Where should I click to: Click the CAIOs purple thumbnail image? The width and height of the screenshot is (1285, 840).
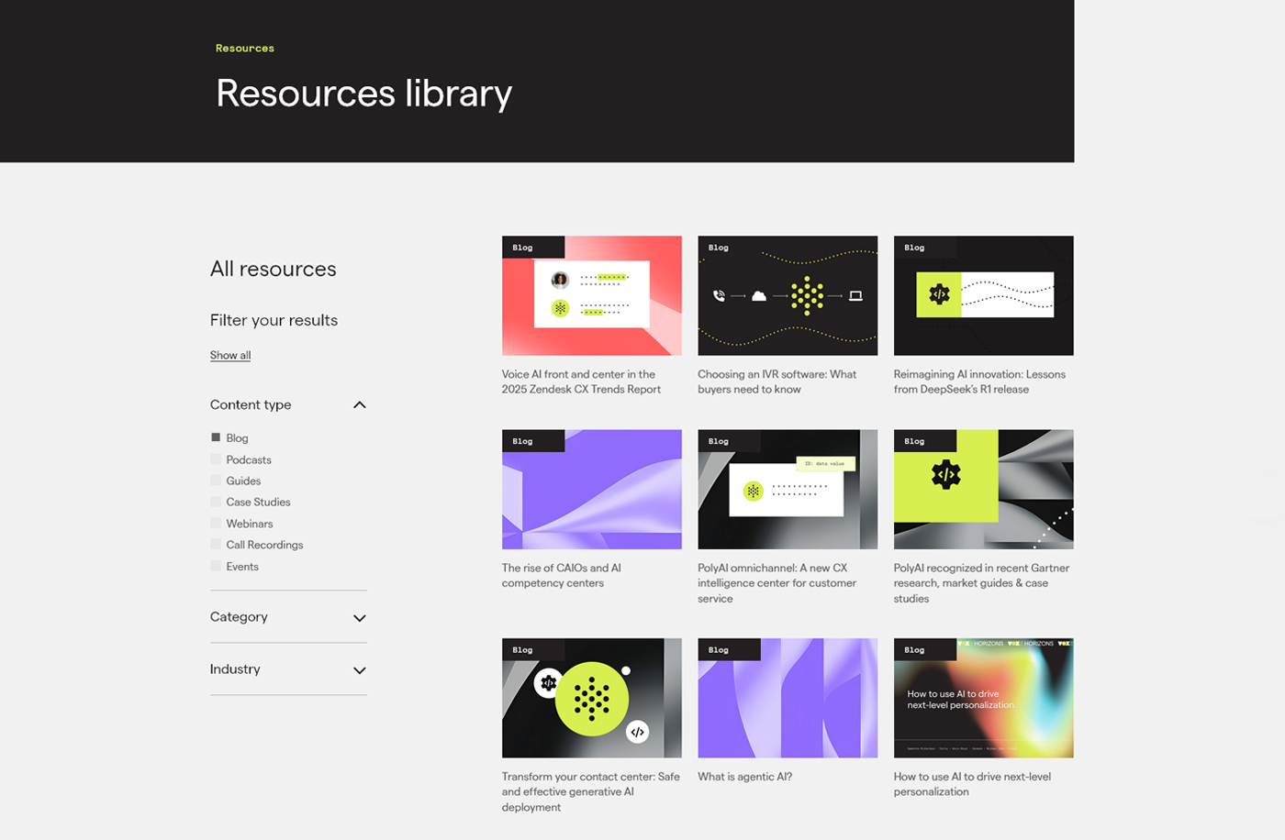point(592,490)
